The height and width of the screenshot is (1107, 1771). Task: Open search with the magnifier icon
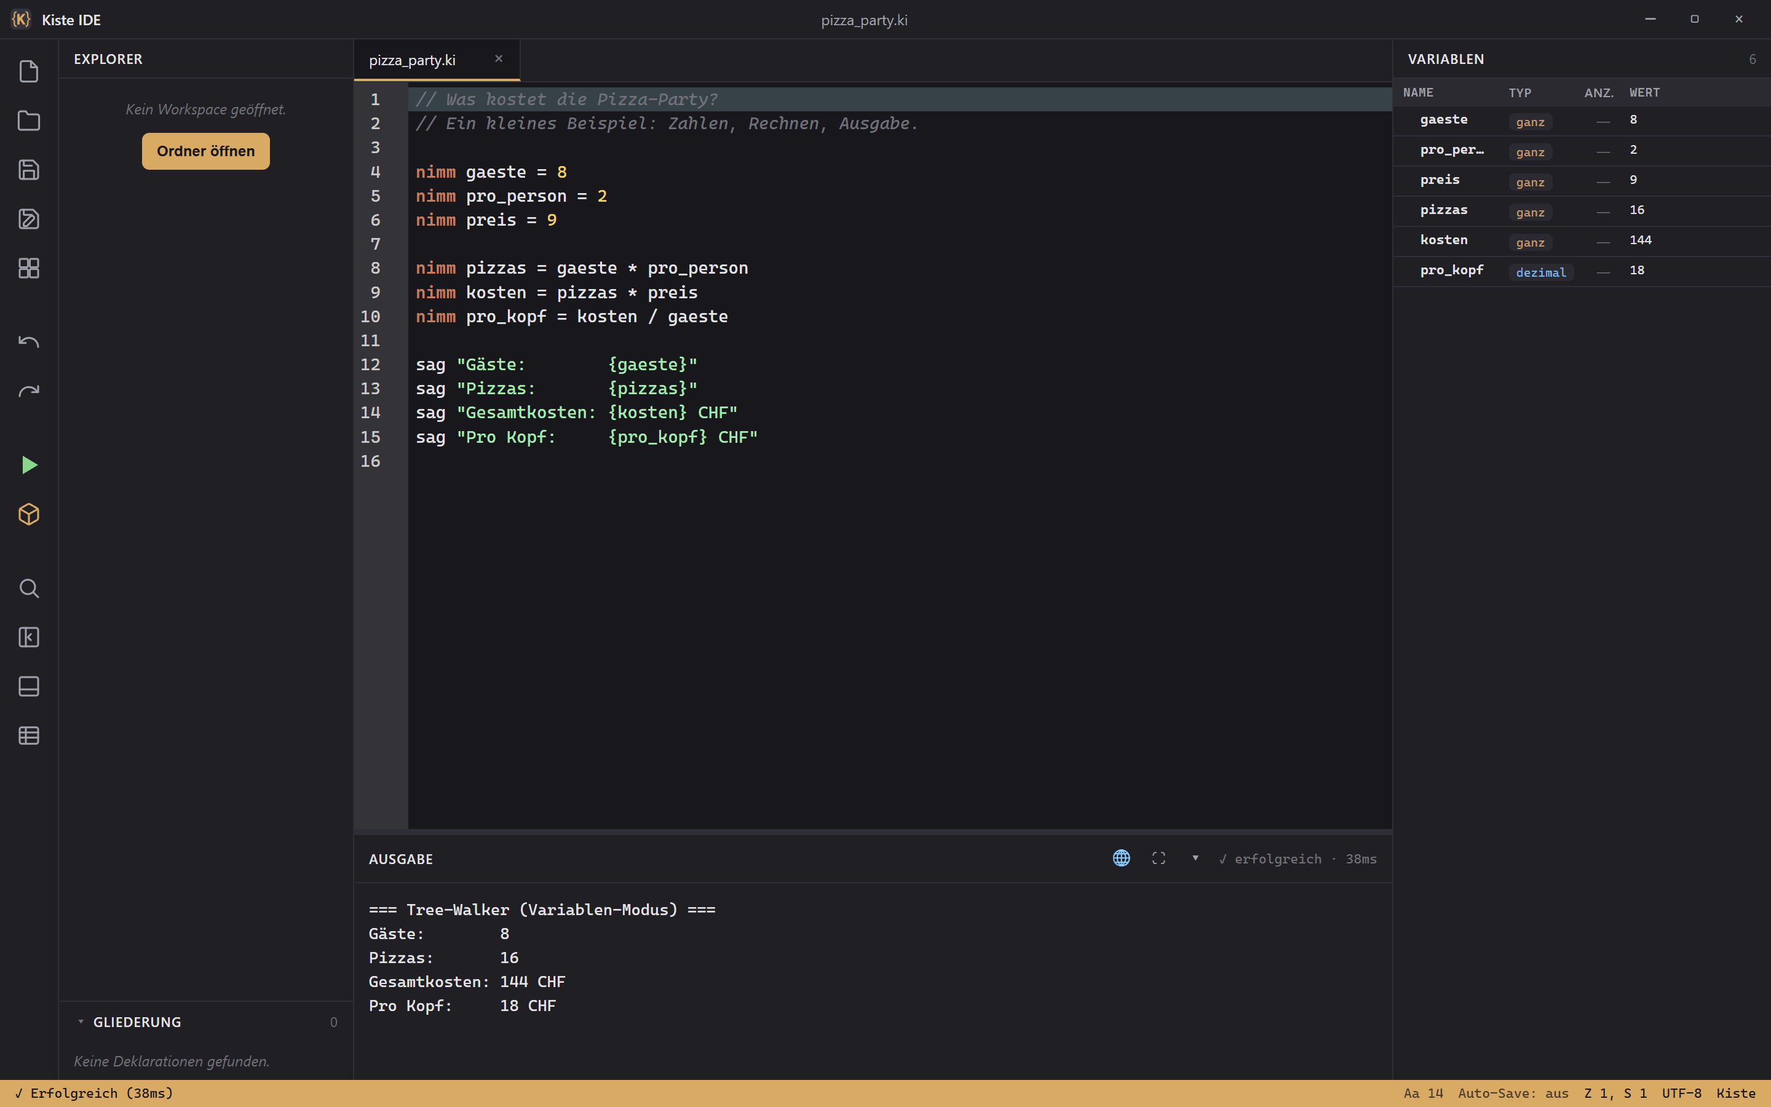28,588
